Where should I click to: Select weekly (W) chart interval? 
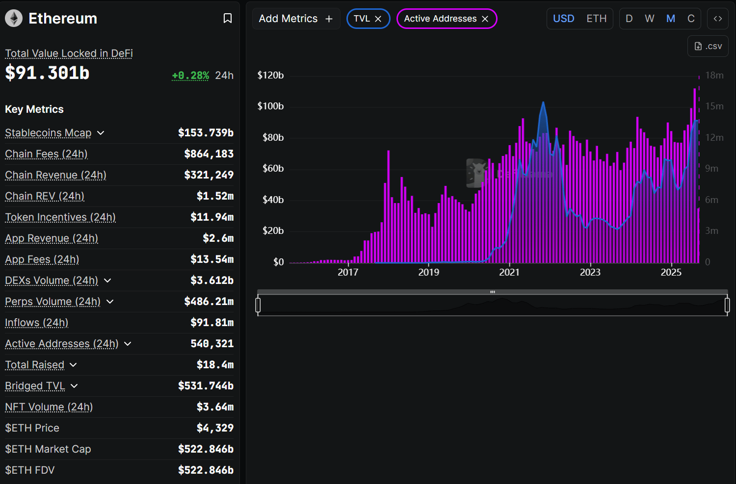tap(650, 19)
